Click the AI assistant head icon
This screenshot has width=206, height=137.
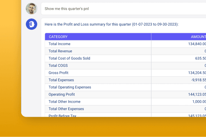(x=32, y=24)
